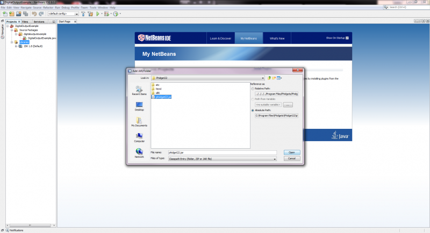Screen dimensions: 430x233
Task: Switch to the Files tab
Action: point(25,21)
